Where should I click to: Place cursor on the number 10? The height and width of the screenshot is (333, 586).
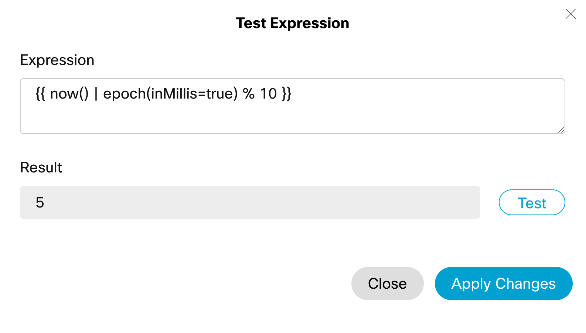268,94
